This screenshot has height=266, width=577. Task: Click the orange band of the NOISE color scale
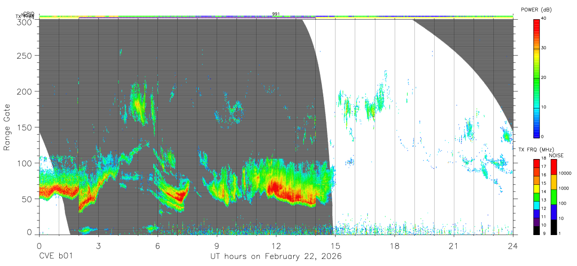tap(554, 182)
